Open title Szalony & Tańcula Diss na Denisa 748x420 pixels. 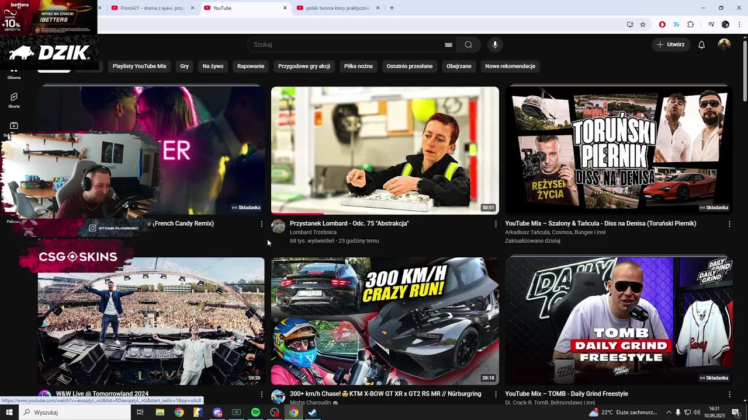point(601,223)
